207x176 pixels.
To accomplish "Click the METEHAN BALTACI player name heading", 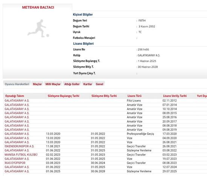I will click(38, 8).
